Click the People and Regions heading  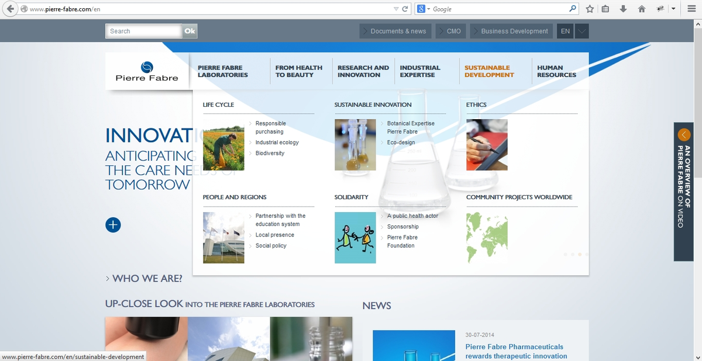point(235,197)
